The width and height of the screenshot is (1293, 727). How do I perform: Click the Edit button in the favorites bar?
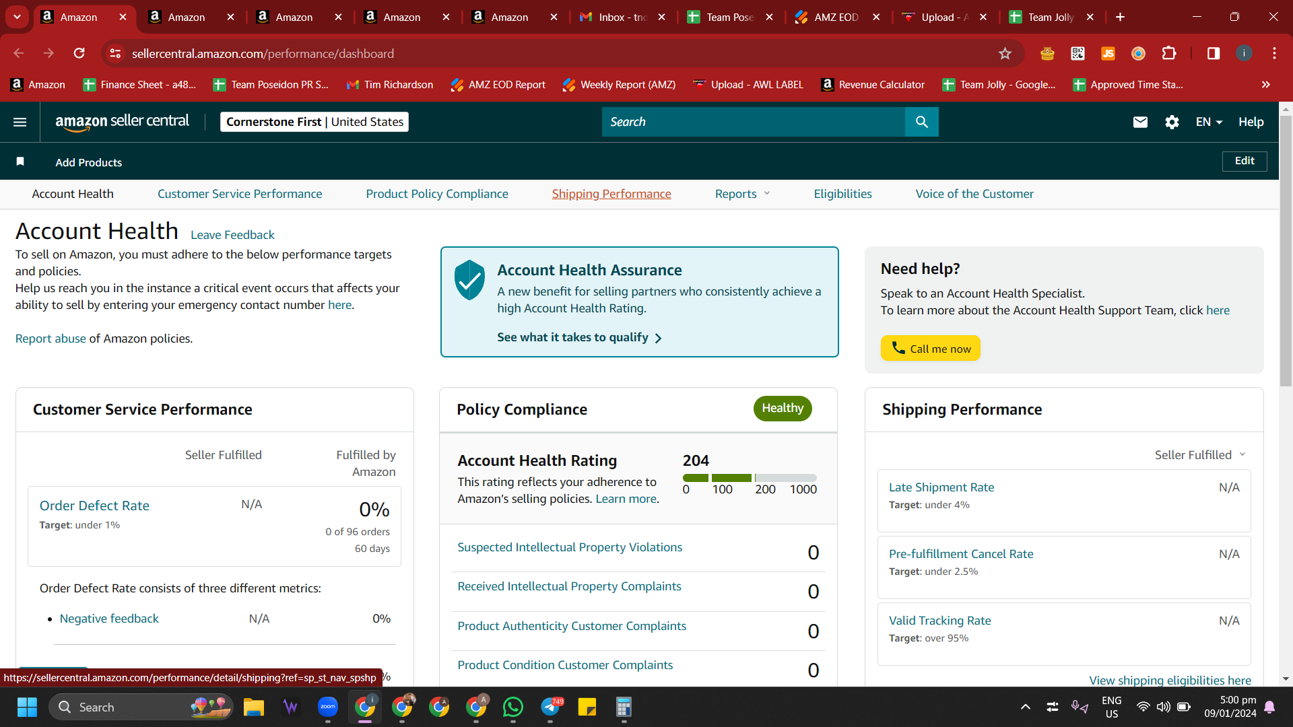1245,161
